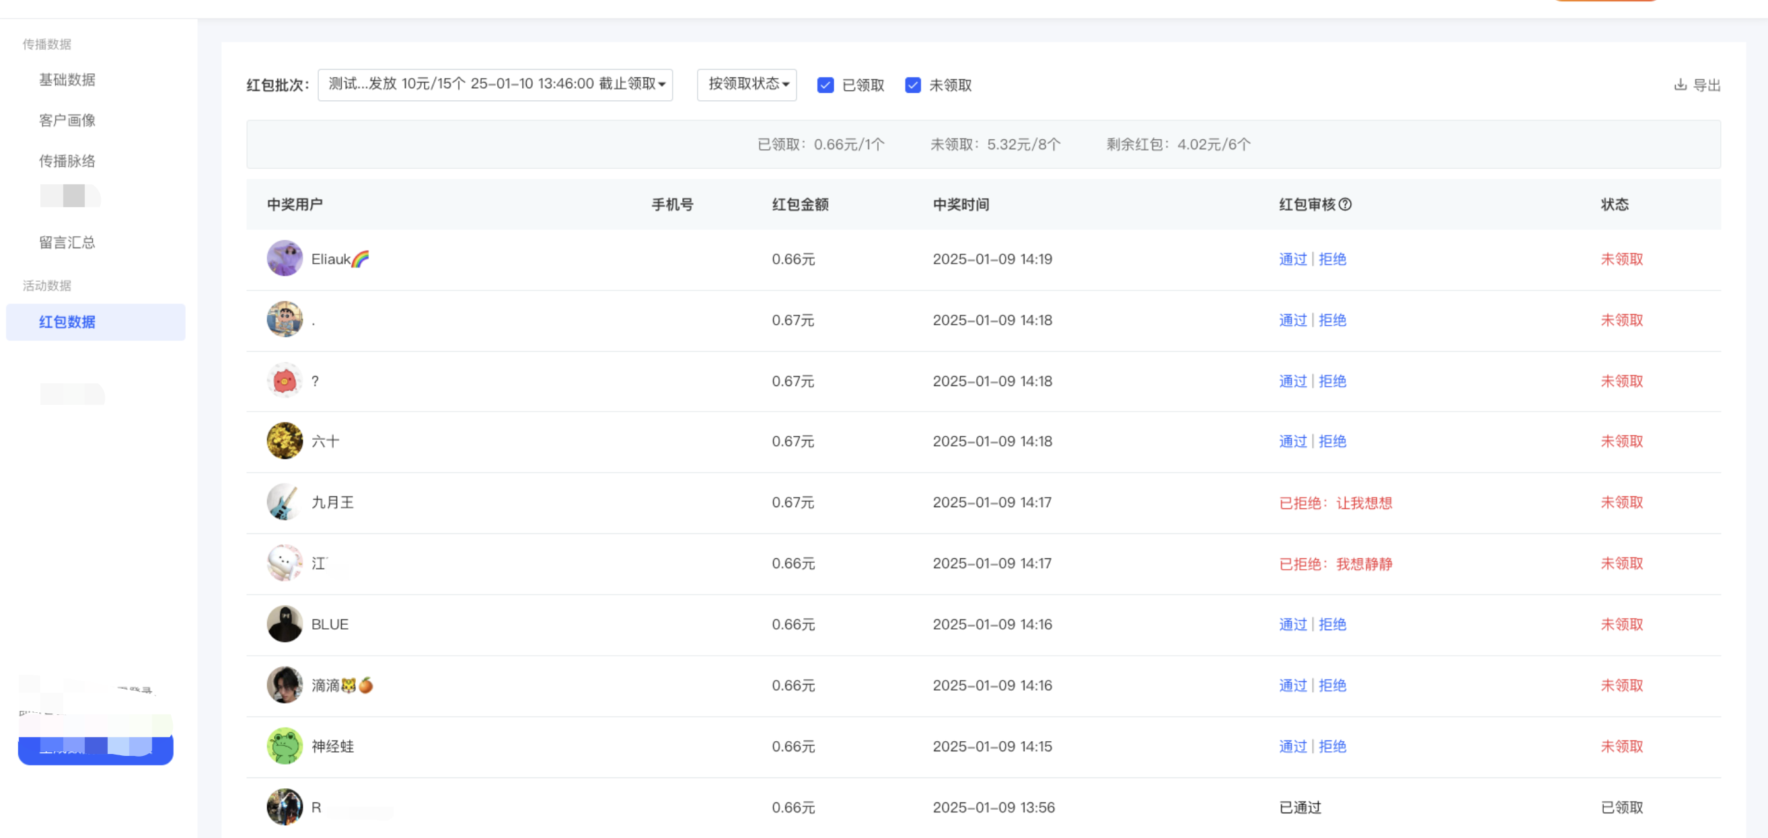Click BLUE user's black hooded avatar
Screen dimensions: 1768x838
284,624
